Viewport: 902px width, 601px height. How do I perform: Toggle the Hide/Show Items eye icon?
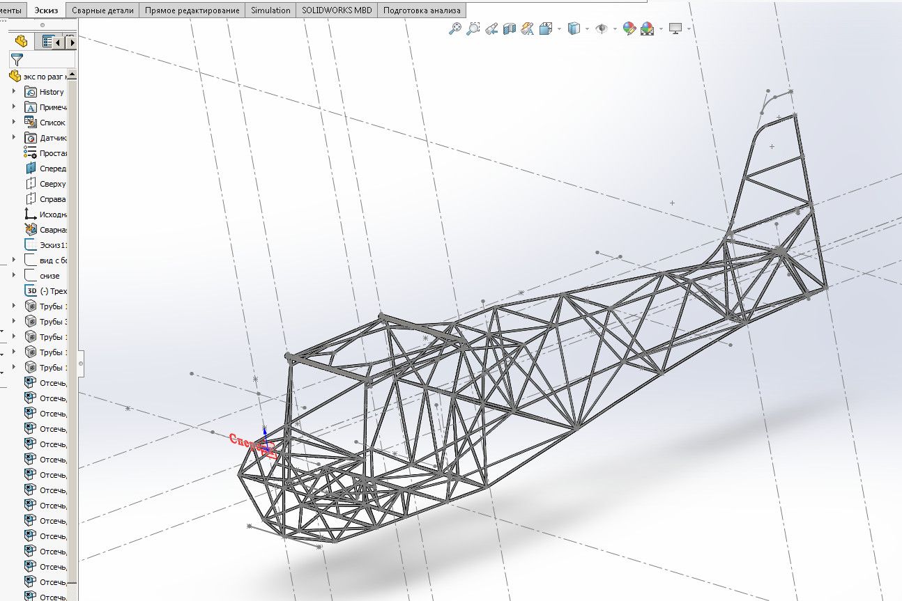point(601,29)
